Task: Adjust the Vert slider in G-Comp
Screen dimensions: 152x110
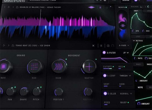Action: point(110,86)
